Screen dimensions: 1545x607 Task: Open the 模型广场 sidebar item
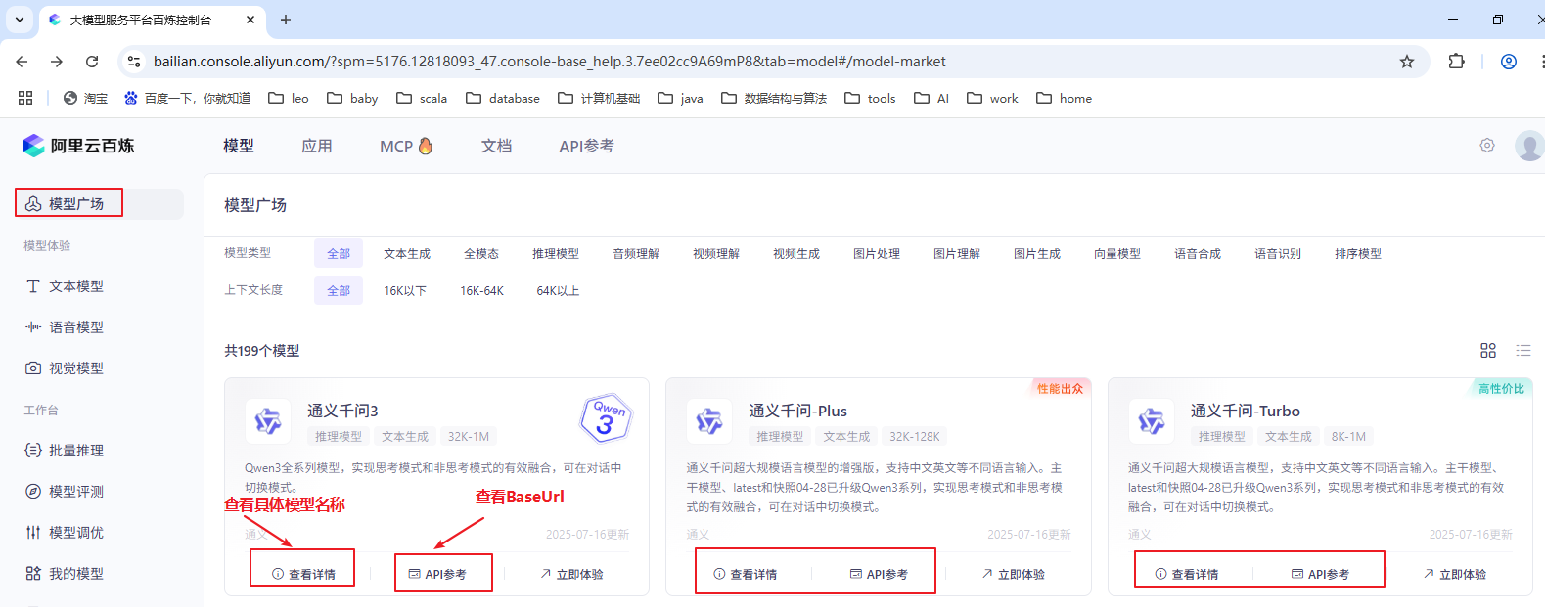tap(100, 203)
